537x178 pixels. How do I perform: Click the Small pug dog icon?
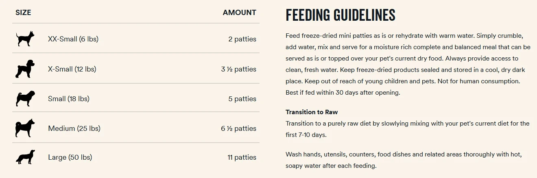25,99
